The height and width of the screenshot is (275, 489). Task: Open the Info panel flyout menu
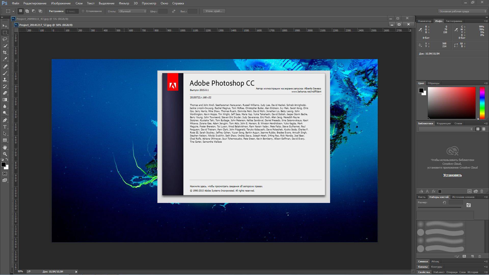pyautogui.click(x=486, y=21)
